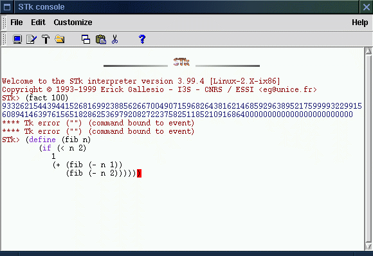Click the "STk console" window title

coord(41,7)
